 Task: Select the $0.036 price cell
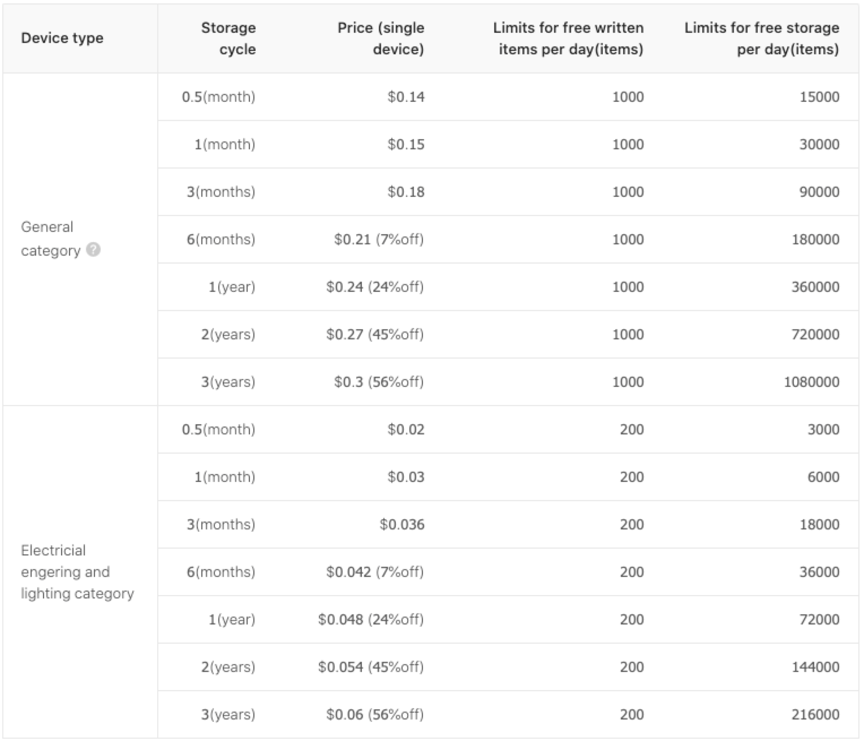click(402, 524)
